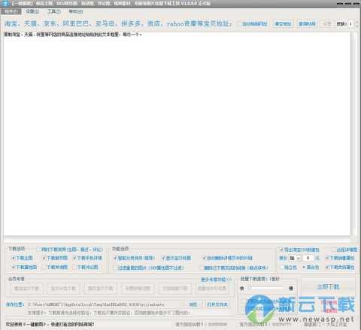Enable the 下载评论图 checkbox
This screenshot has height=330, width=361.
tap(85, 267)
